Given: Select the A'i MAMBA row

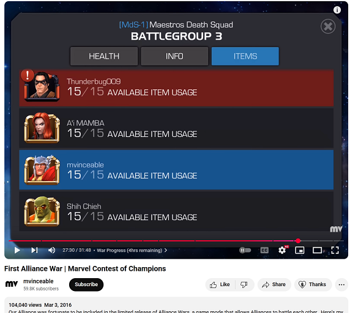Looking at the screenshot, I should coord(176,128).
